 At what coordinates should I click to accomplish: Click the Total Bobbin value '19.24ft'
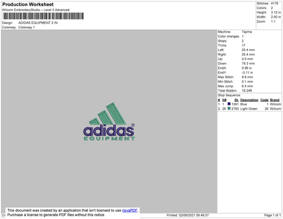pyautogui.click(x=247, y=91)
